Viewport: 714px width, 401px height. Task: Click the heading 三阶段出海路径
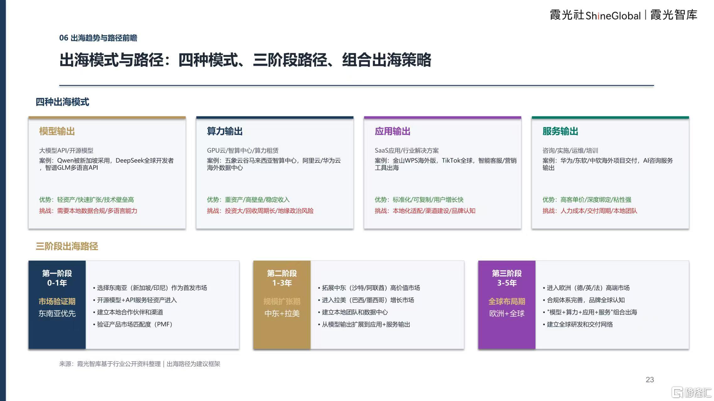pos(67,246)
